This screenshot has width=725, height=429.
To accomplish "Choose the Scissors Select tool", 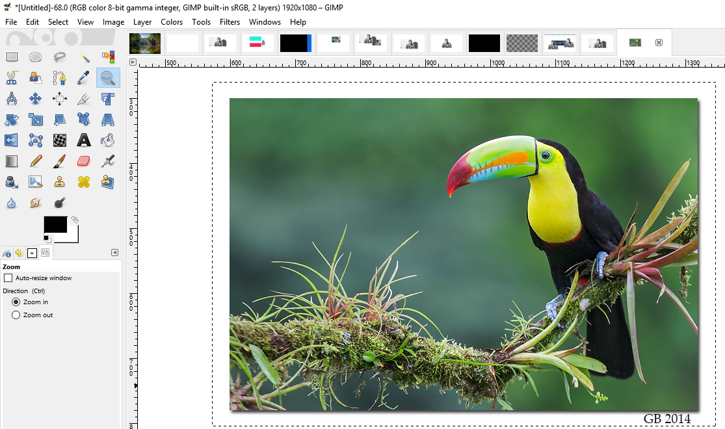I will point(12,79).
